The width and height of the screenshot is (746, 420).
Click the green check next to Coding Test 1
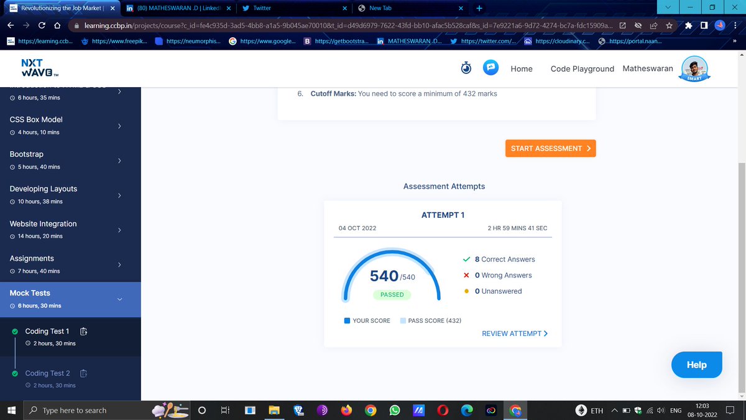[14, 332]
